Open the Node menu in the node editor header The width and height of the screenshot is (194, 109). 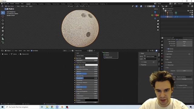[x=28, y=51]
